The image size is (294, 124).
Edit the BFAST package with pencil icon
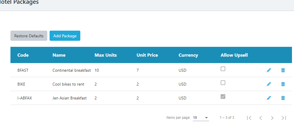pos(269,70)
